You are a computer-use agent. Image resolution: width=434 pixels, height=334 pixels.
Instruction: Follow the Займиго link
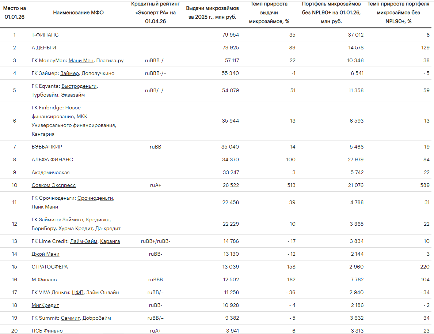coord(73,220)
